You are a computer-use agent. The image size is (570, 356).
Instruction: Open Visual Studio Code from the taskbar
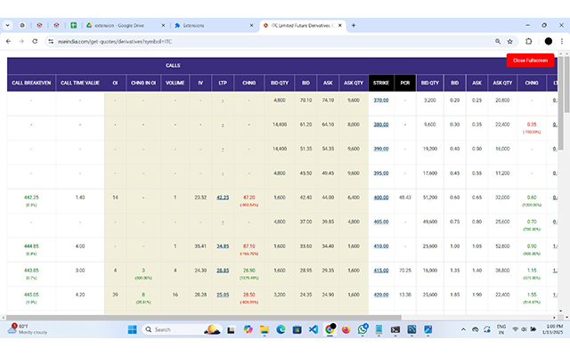coord(313,329)
